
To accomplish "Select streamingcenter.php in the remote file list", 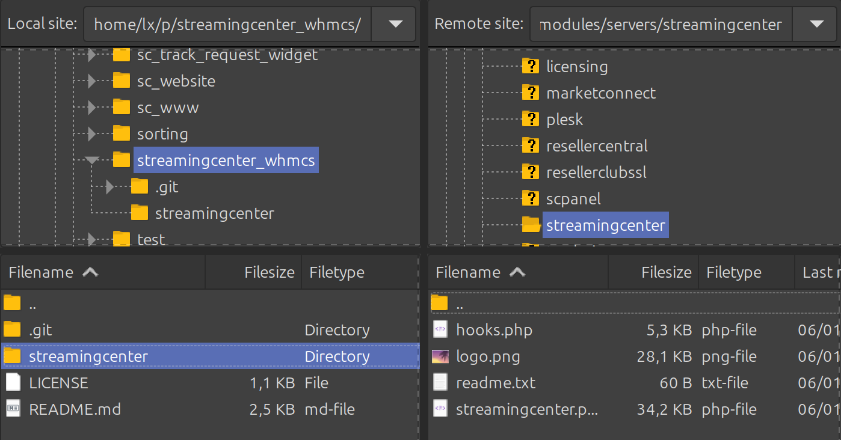I will click(527, 409).
